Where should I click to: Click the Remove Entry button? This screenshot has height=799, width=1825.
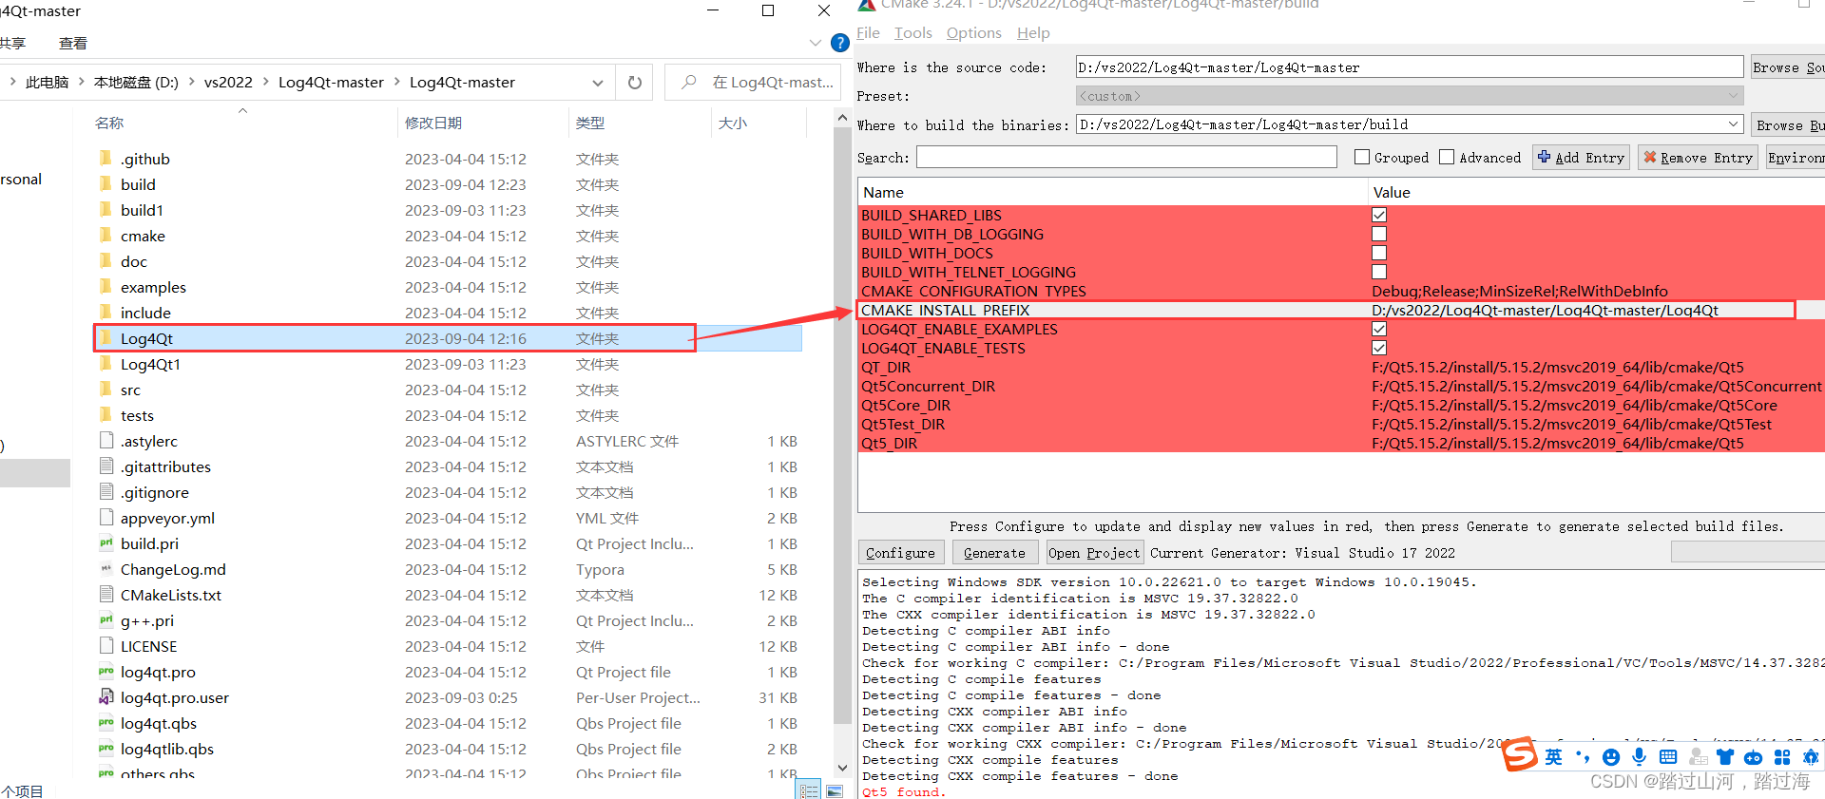[1698, 158]
